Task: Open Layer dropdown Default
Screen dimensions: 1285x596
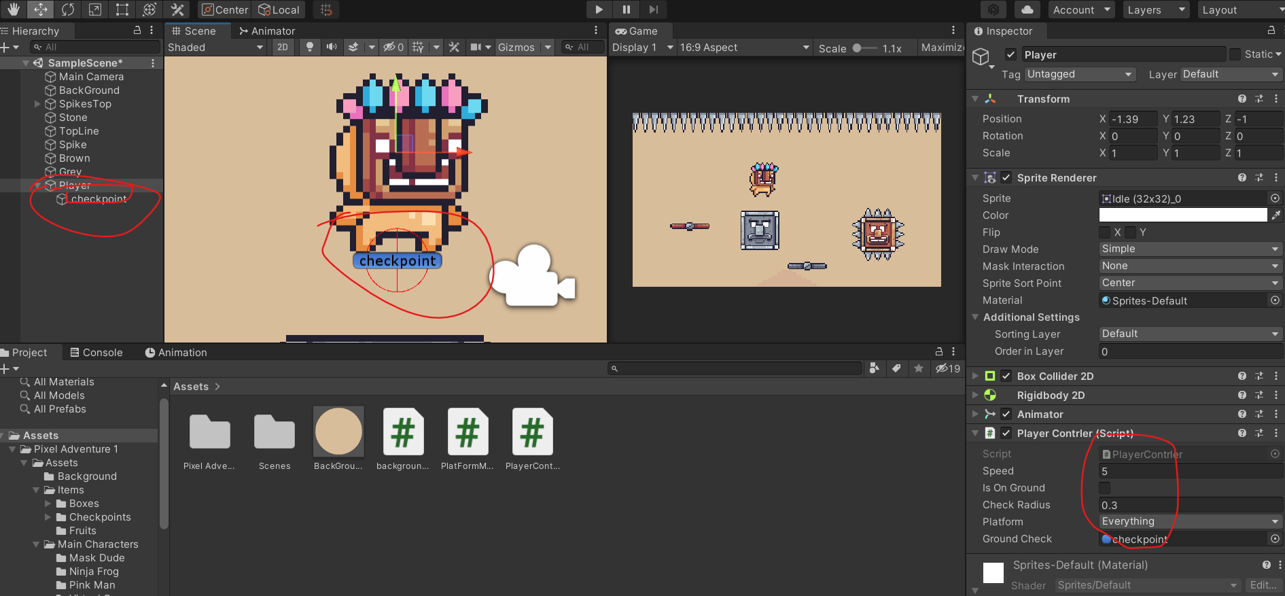Action: click(1231, 74)
